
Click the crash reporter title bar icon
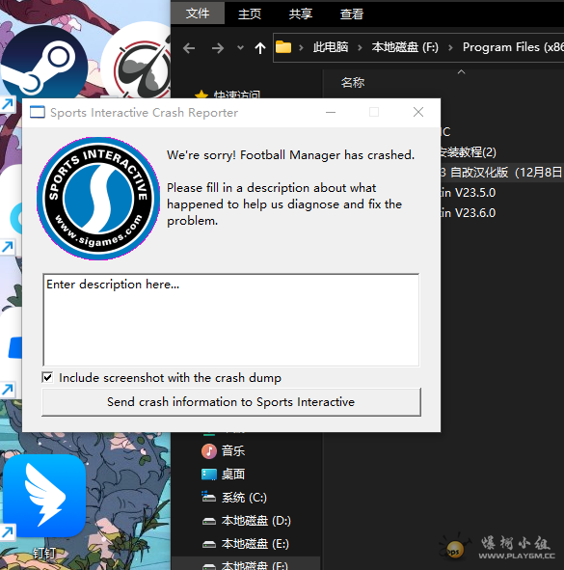click(x=38, y=112)
